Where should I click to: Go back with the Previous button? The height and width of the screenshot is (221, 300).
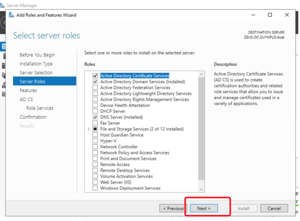(173, 208)
